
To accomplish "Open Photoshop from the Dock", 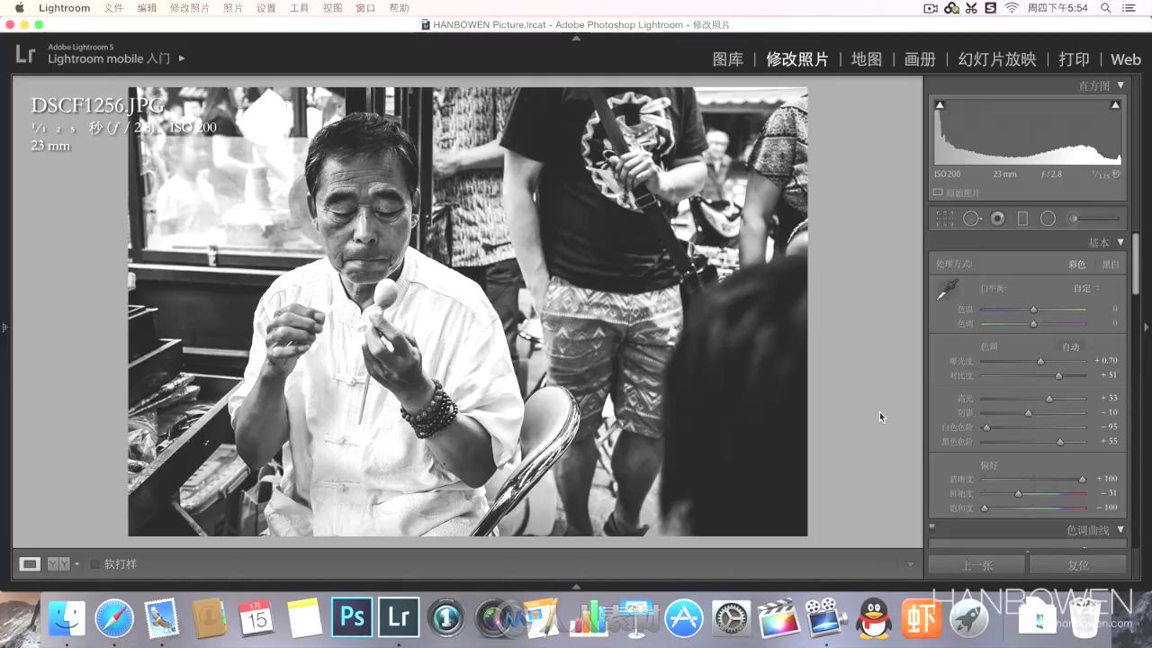I will [352, 617].
